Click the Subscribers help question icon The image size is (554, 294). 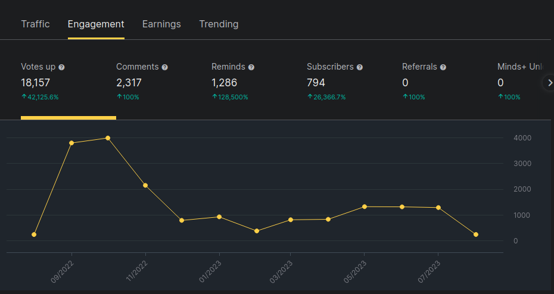point(360,67)
